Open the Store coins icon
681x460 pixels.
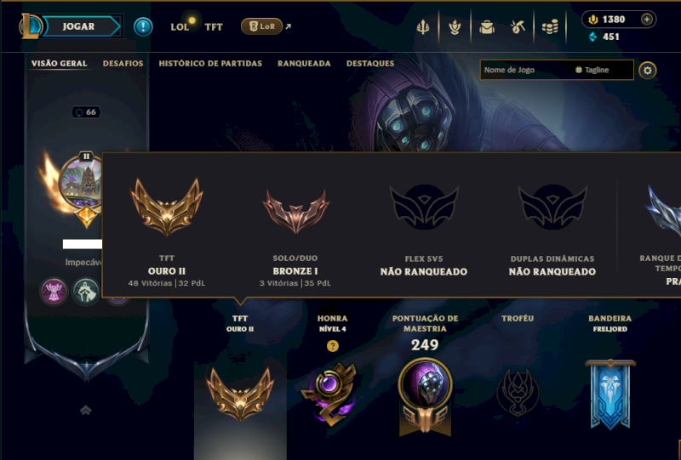550,27
